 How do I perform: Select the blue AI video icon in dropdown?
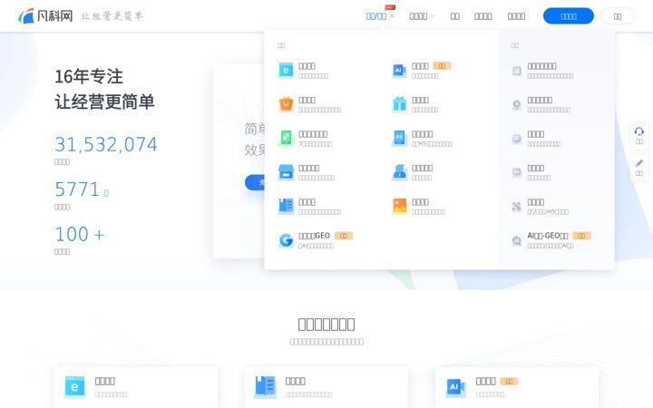399,71
